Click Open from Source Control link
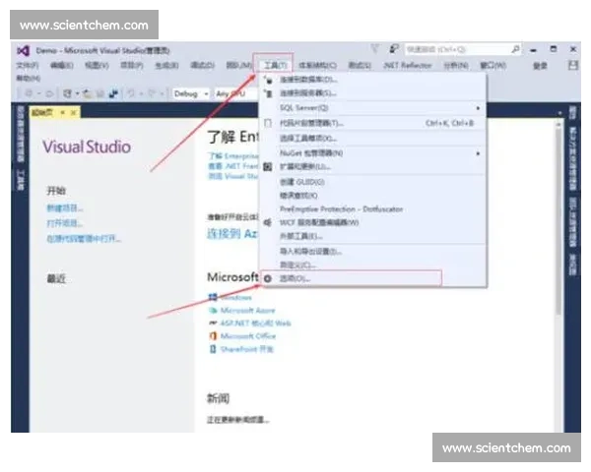The image size is (591, 472). [84, 239]
